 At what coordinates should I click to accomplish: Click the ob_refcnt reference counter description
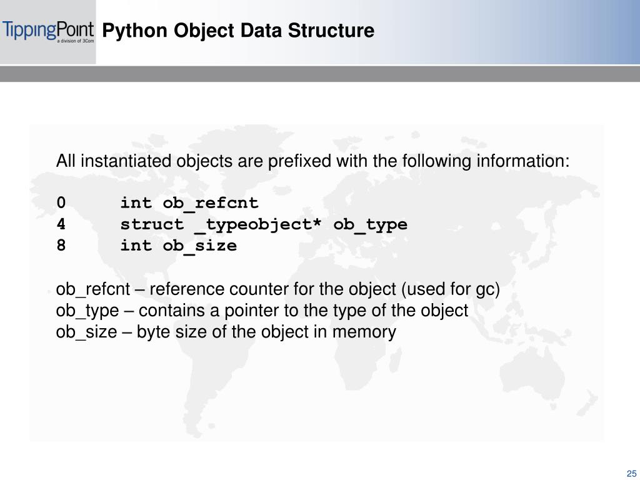tap(278, 289)
